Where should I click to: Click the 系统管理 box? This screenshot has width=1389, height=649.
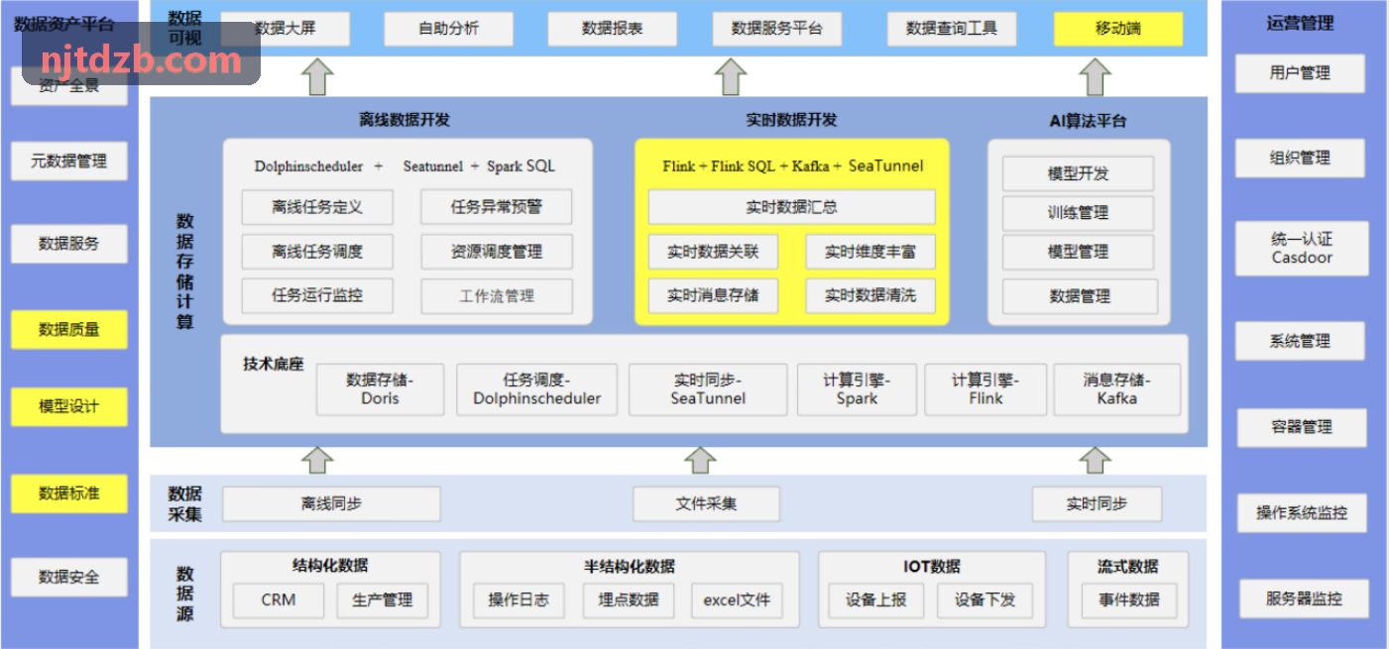point(1300,342)
